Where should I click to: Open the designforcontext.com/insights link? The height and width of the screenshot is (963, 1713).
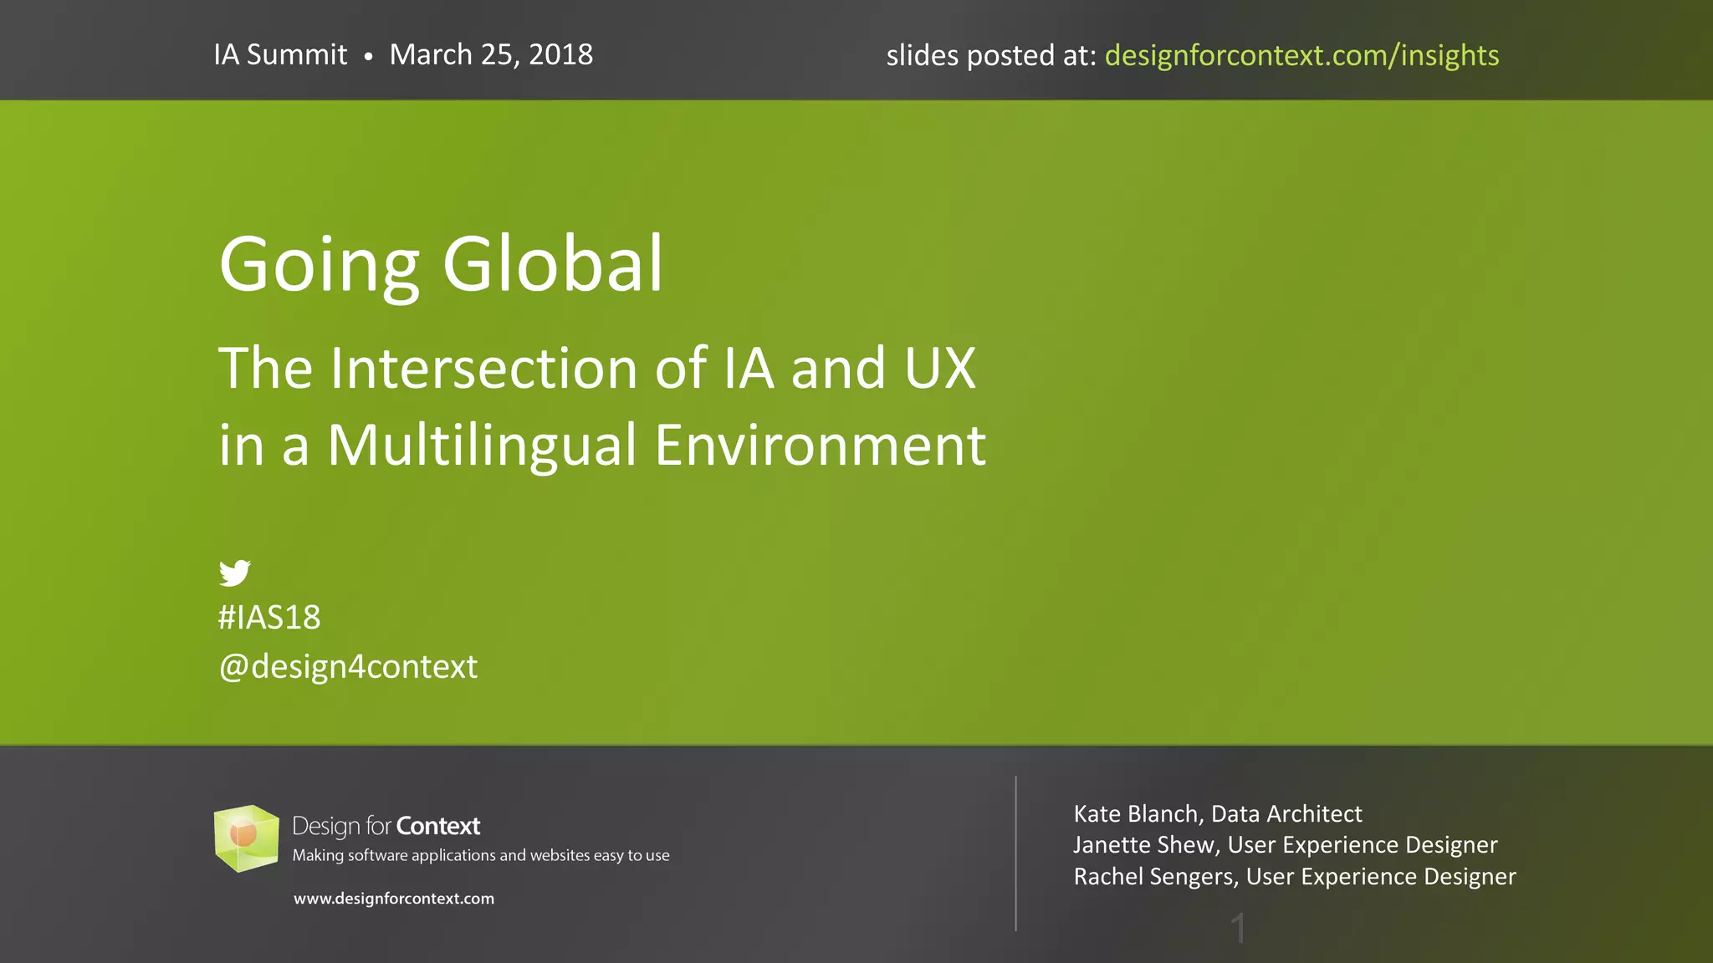tap(1301, 55)
